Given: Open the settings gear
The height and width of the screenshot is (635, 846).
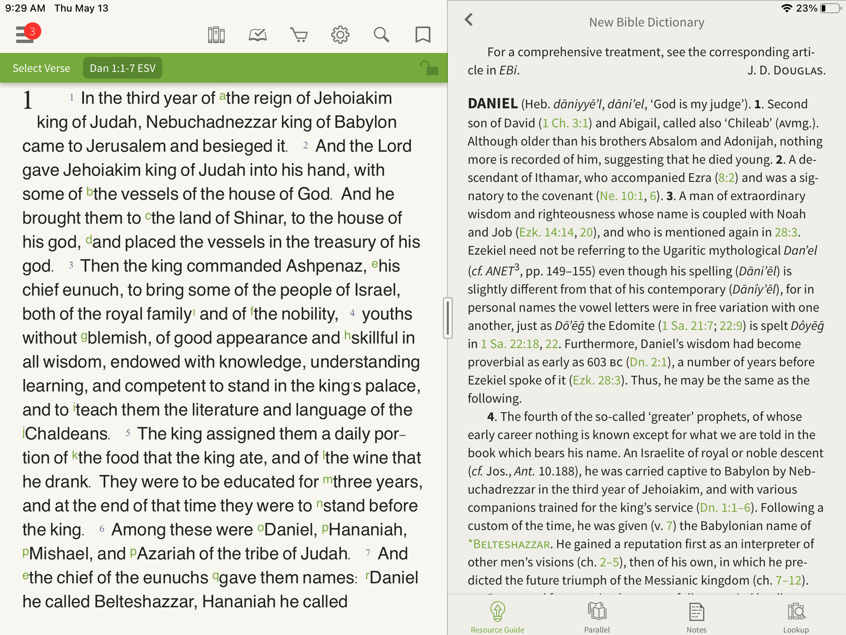Looking at the screenshot, I should tap(340, 35).
